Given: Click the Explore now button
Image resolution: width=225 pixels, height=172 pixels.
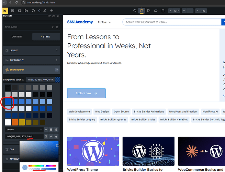Looking at the screenshot, I should 86,93.
